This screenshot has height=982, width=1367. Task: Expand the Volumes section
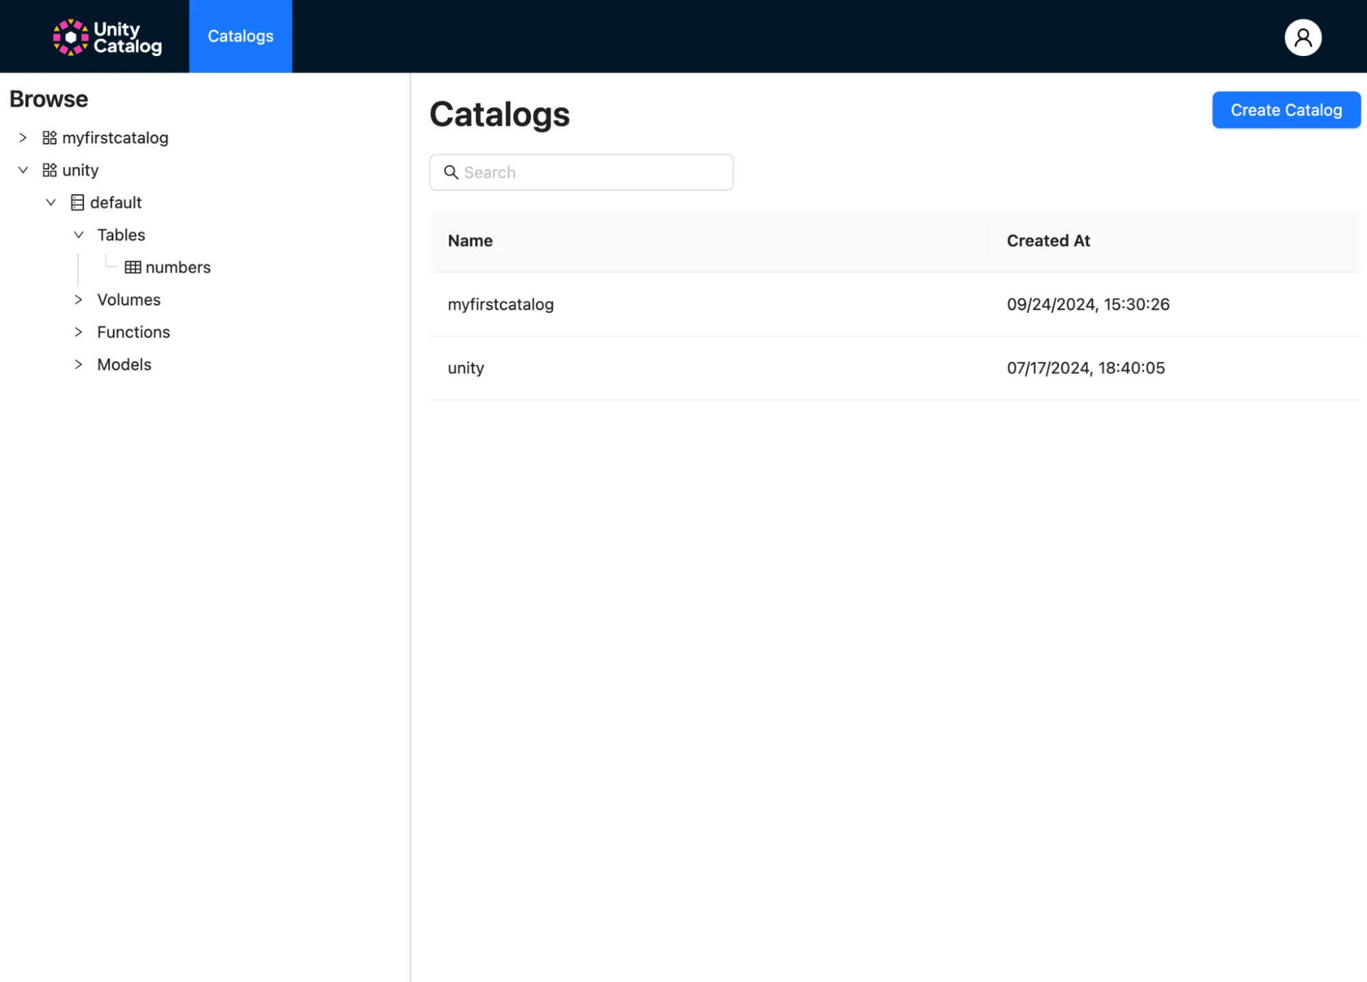(78, 299)
